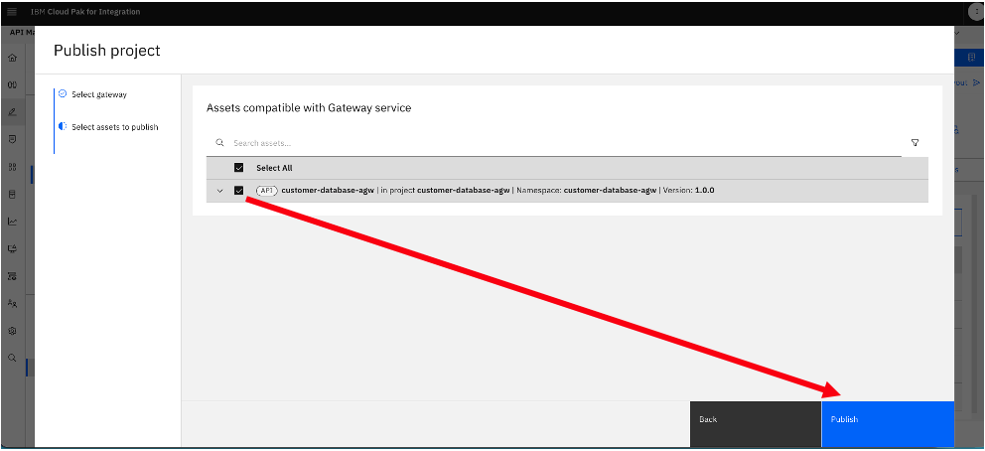Open the hamburger navigation menu

[x=12, y=12]
